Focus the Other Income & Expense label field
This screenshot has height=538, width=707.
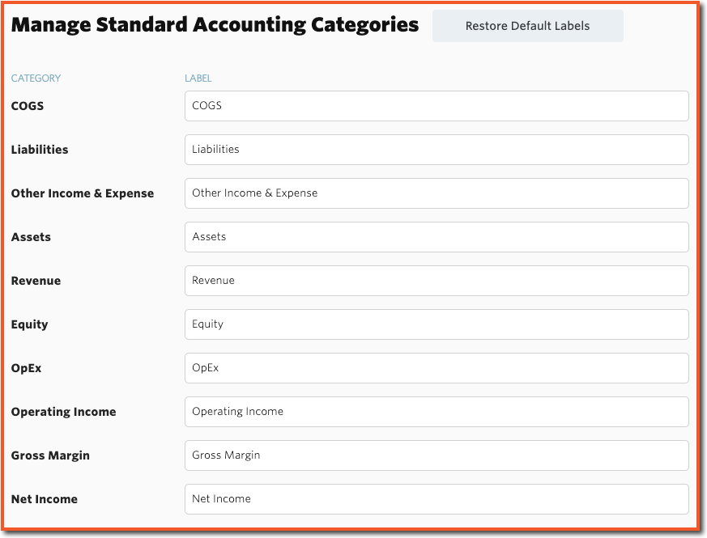point(437,193)
